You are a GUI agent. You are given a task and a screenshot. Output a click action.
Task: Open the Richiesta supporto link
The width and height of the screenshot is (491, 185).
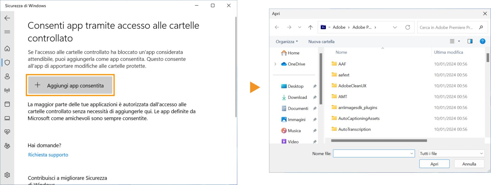click(x=48, y=155)
